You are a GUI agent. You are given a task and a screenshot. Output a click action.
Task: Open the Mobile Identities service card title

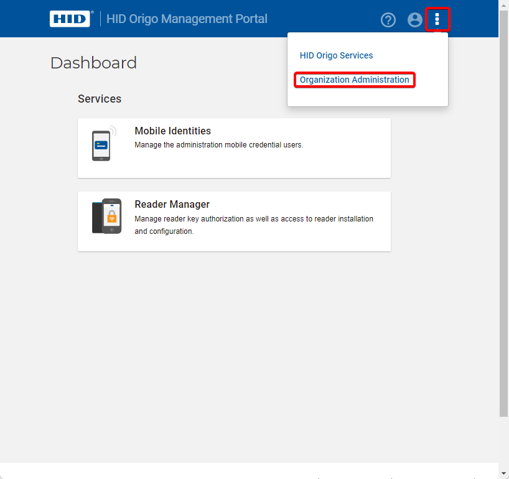(173, 131)
